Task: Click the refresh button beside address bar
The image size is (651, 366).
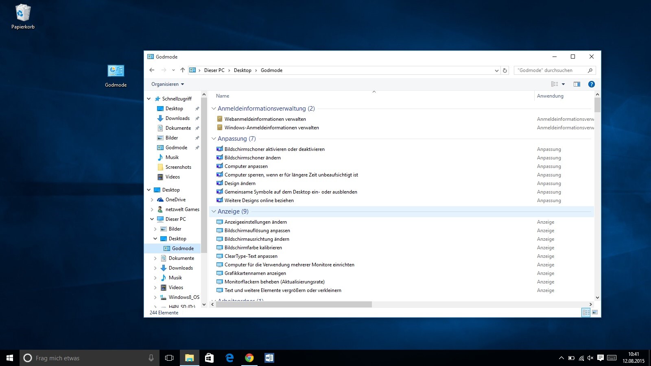Action: point(505,70)
